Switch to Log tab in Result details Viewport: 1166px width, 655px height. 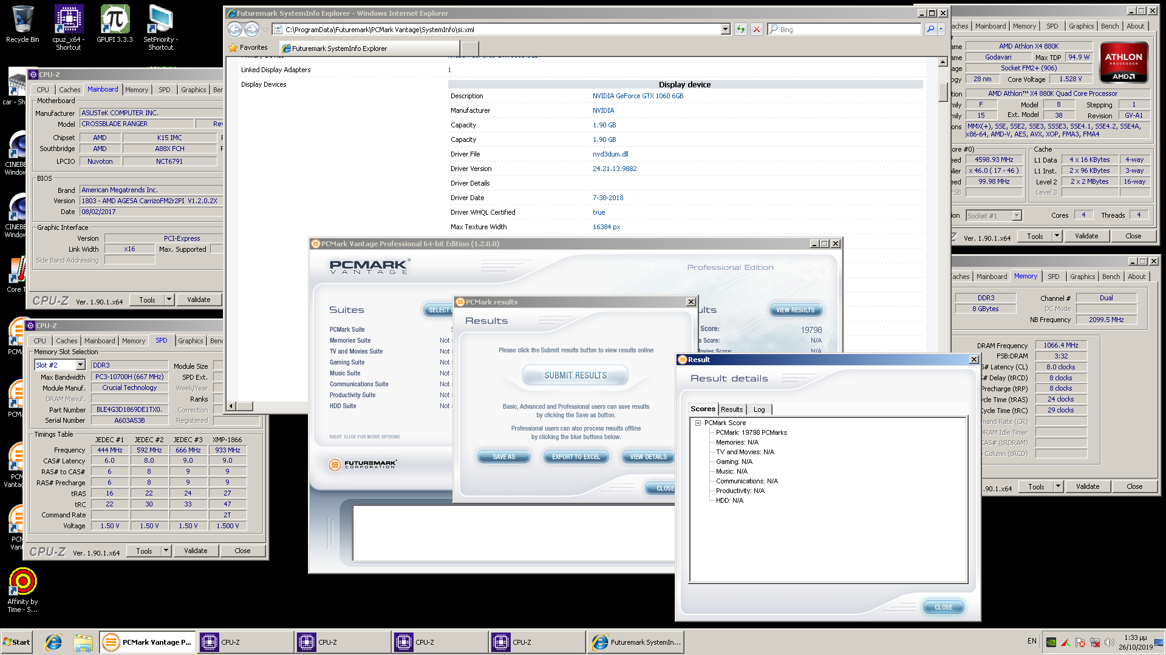click(759, 409)
